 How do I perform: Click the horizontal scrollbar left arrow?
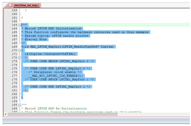point(6,114)
